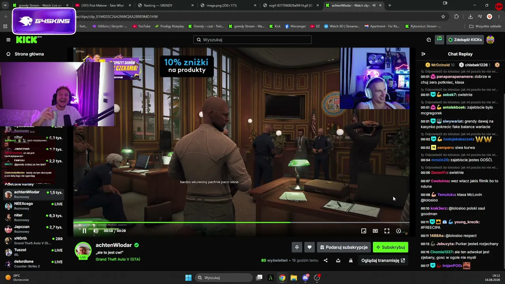Open YouTube bookmark in bookmarks bar
Screen dimensions: 505x284
pos(141,26)
